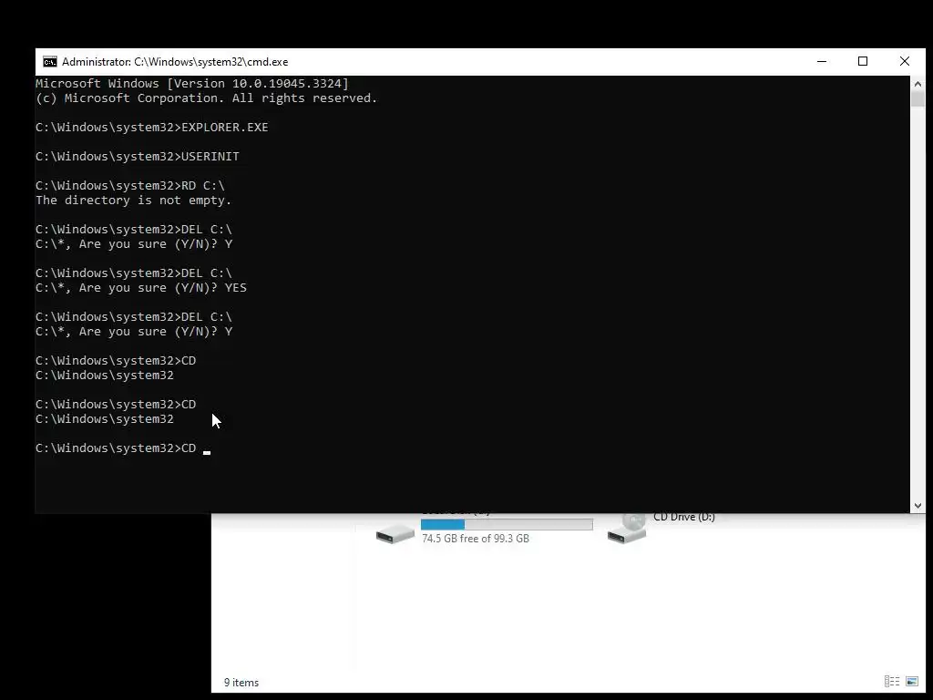Click 'The directory is not empty.' message

coord(133,201)
